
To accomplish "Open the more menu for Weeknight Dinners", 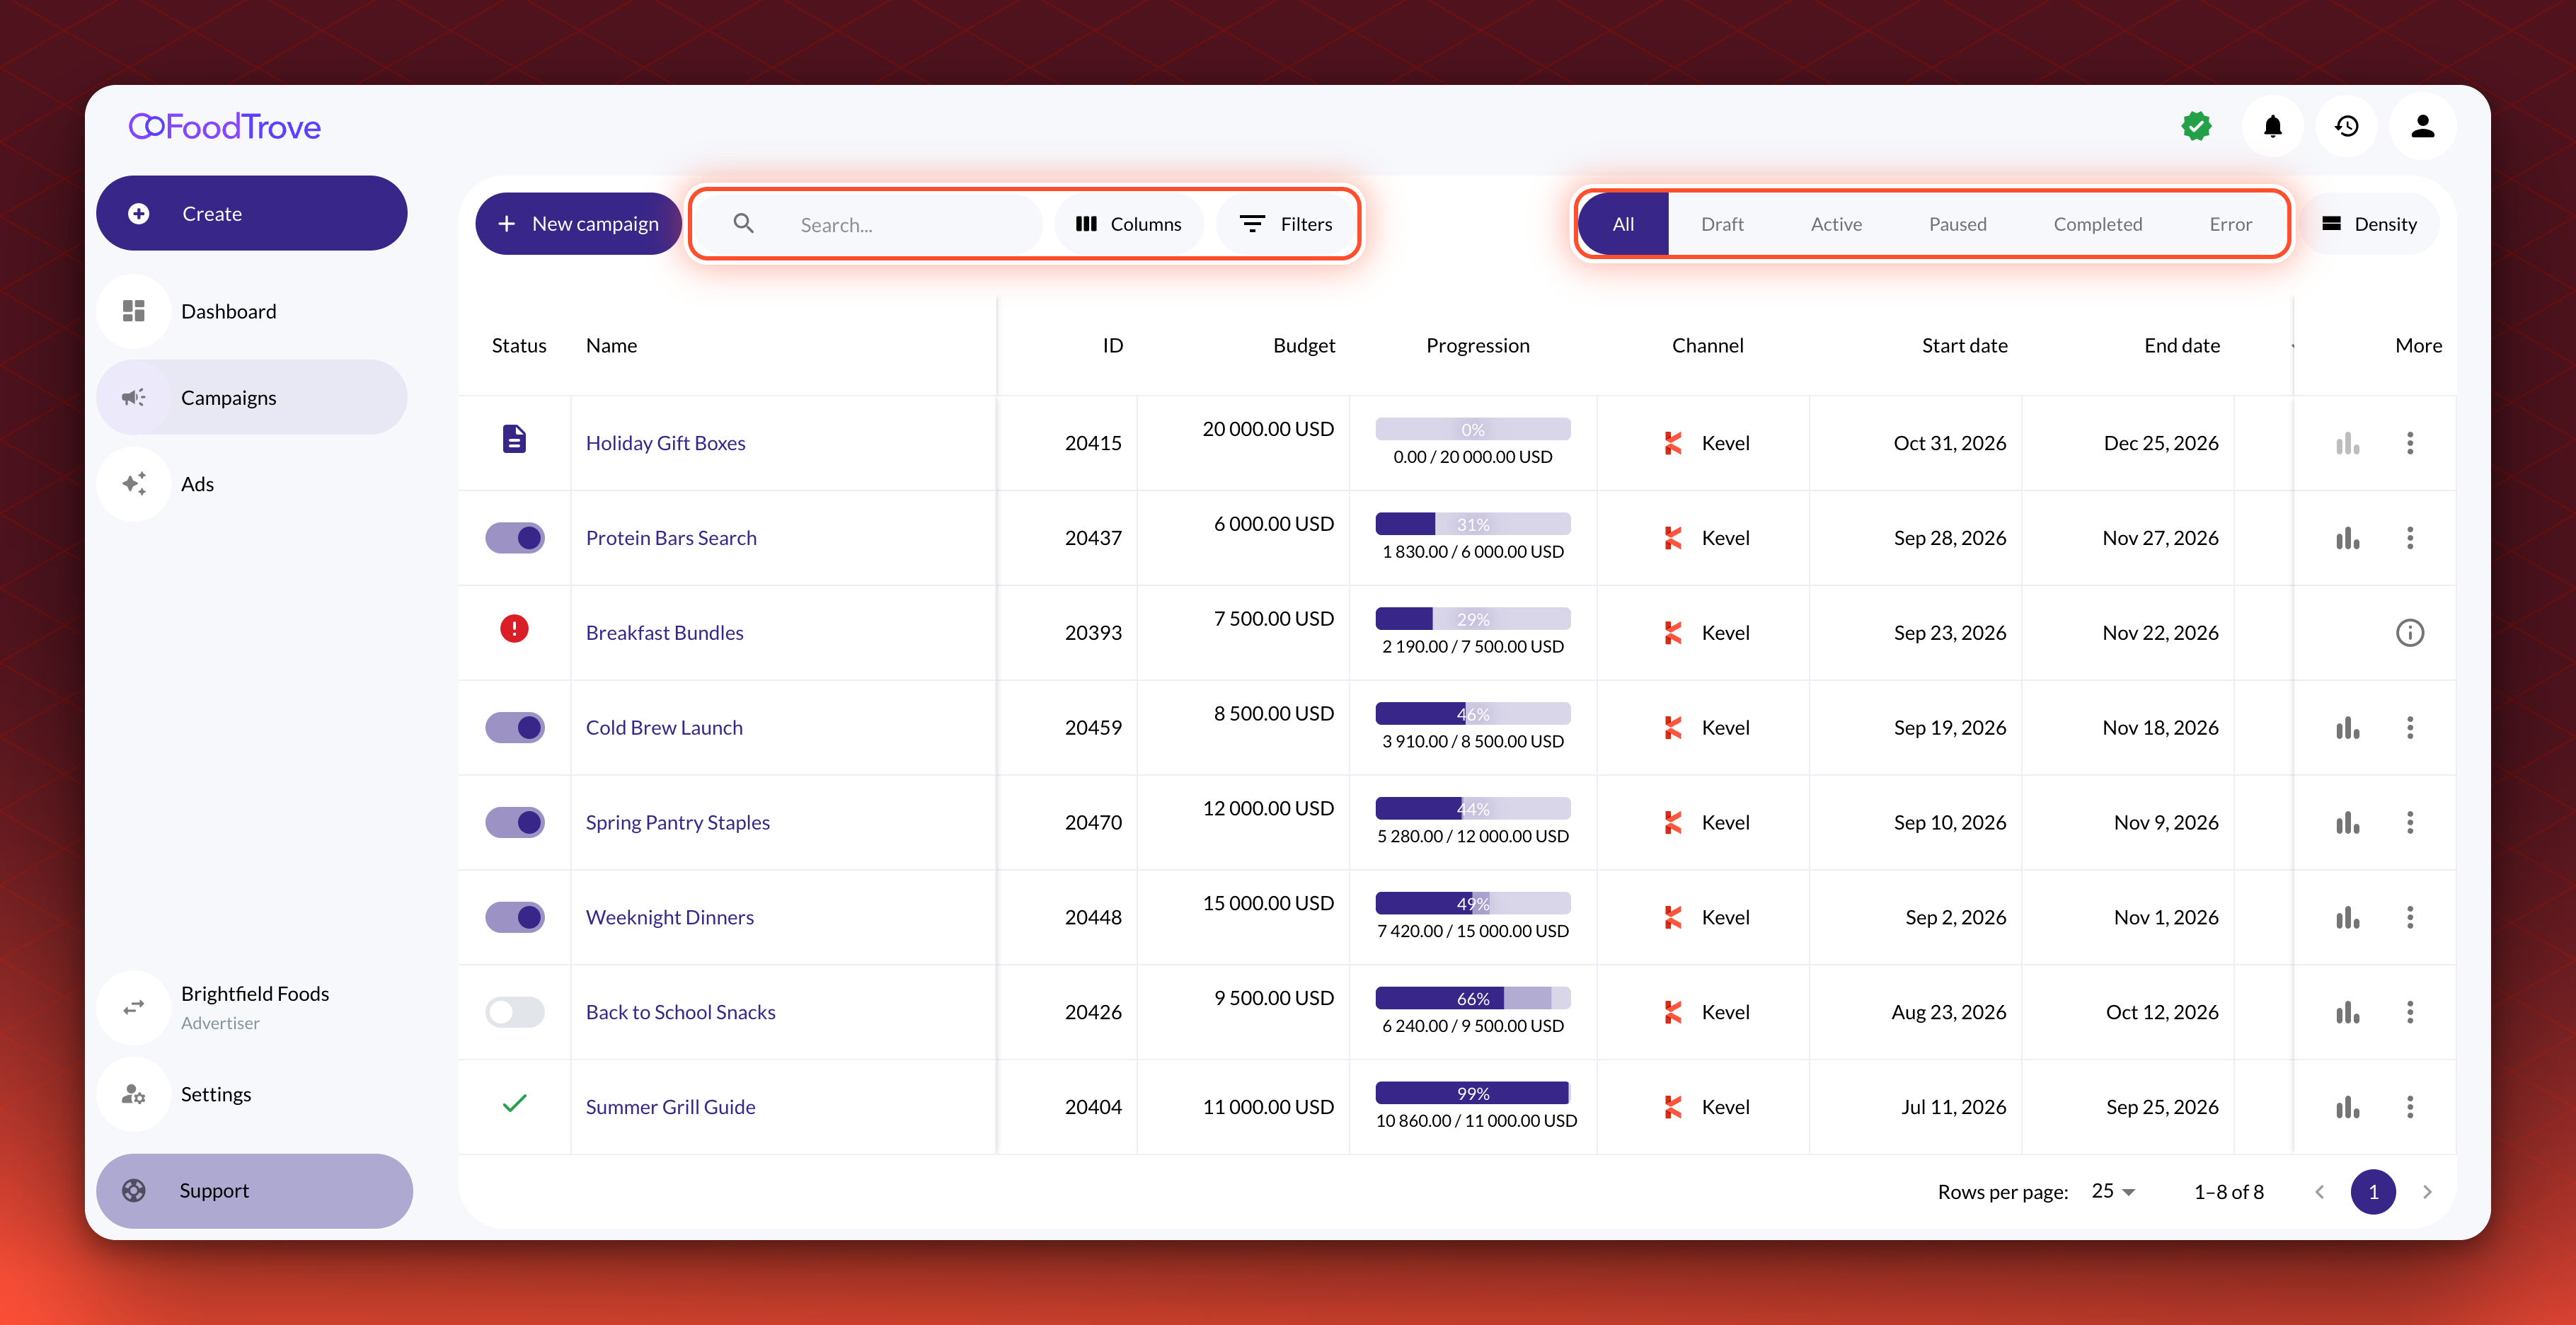I will [2410, 918].
